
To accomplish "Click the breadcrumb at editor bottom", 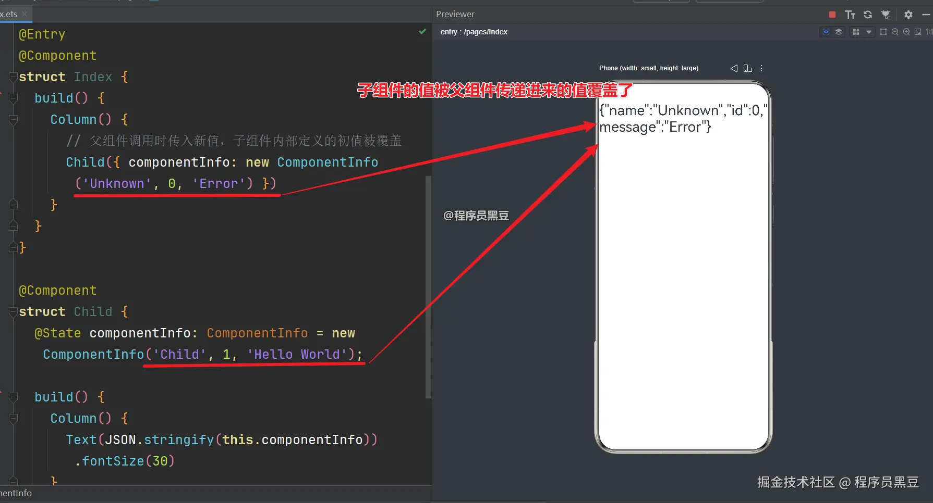I will click(16, 493).
